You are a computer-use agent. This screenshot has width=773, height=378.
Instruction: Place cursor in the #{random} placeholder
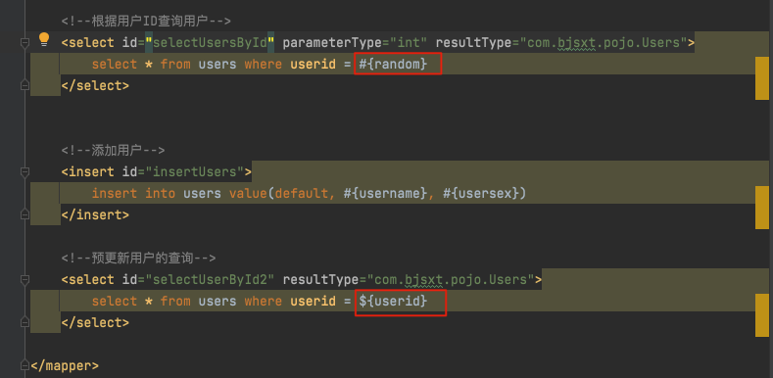point(393,64)
